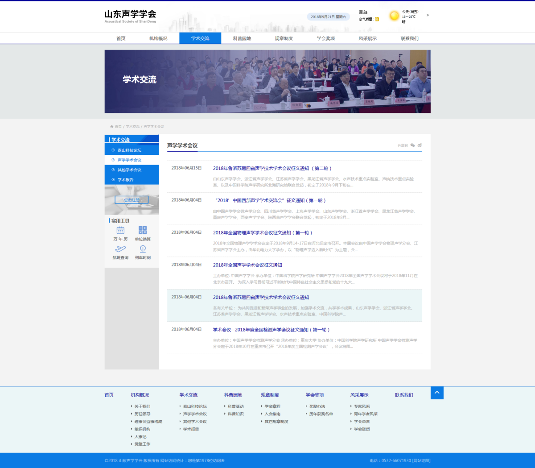Open the footer 入会指南 link
535x468 pixels.
pos(272,414)
